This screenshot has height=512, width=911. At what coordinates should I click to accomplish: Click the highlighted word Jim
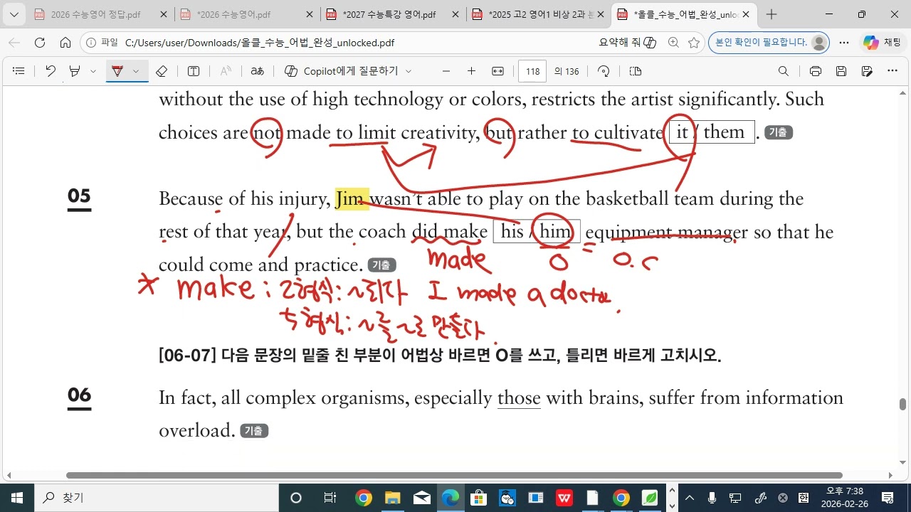click(x=352, y=198)
